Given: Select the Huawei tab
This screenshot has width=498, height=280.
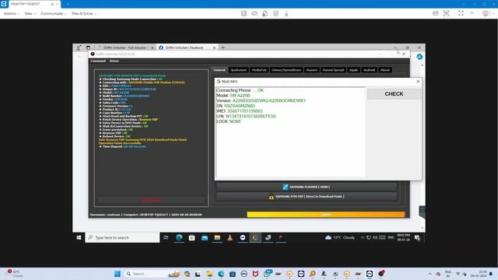Looking at the screenshot, I should pyautogui.click(x=311, y=70).
